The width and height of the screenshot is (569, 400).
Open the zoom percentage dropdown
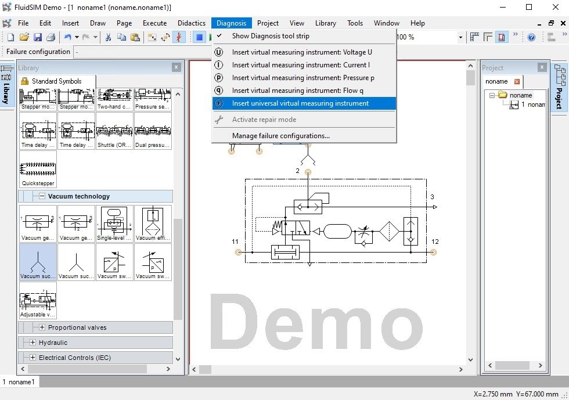[x=460, y=37]
